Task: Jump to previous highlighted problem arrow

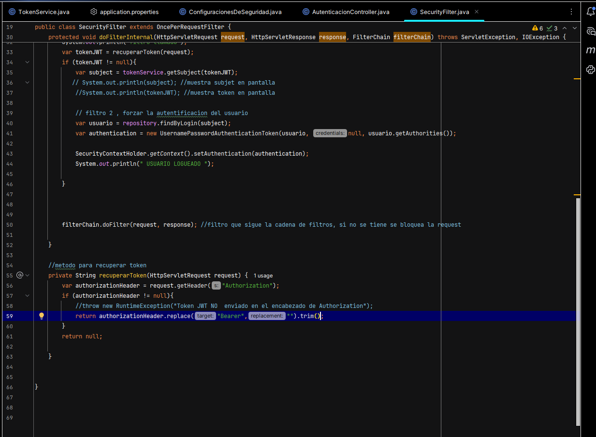Action: [565, 28]
